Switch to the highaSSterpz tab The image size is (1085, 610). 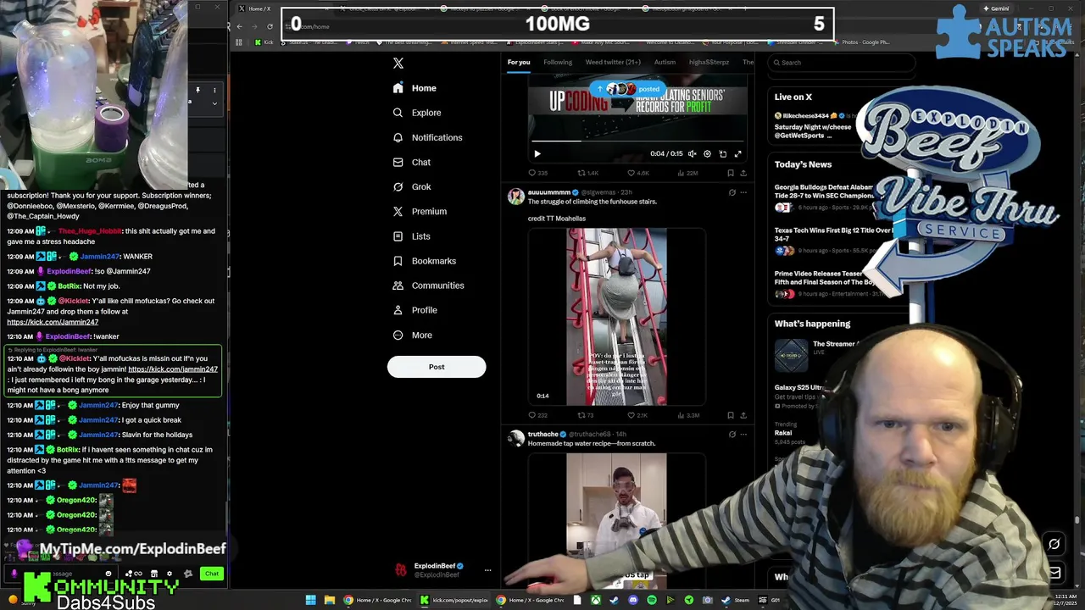click(709, 62)
